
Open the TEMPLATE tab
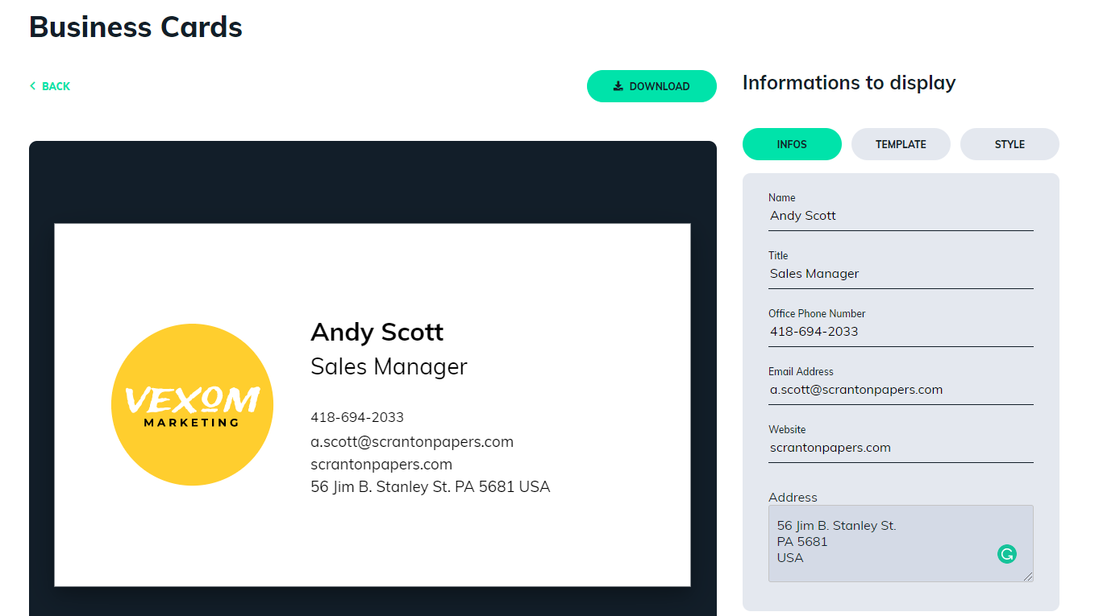point(901,144)
